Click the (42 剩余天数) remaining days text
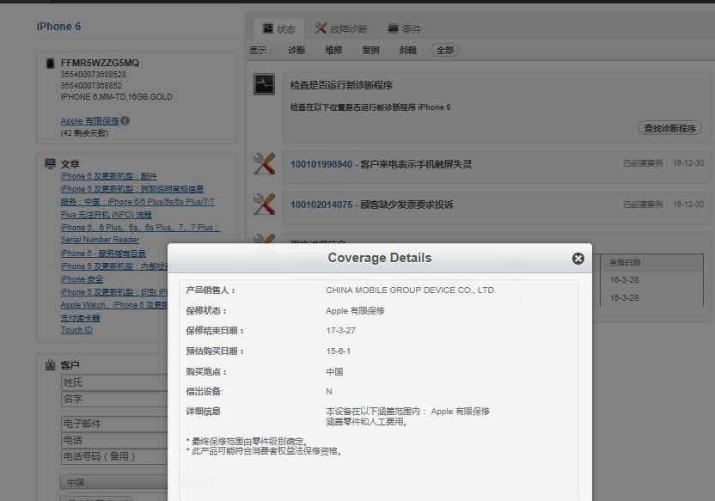This screenshot has height=501, width=715. tap(84, 133)
